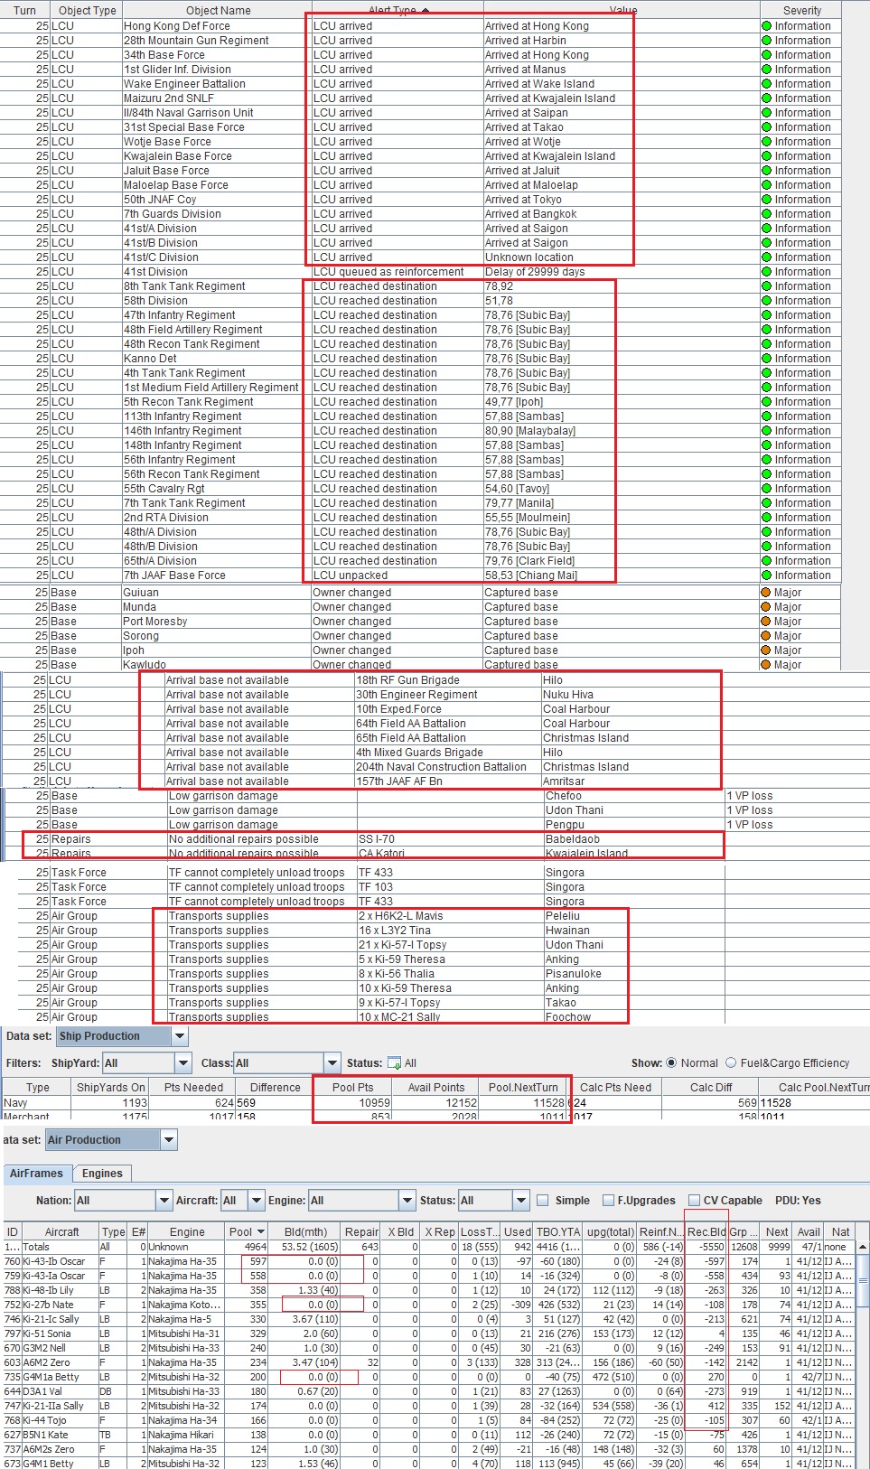Sort air table by Bld(mth) column header
This screenshot has height=1469, width=870.
click(305, 1232)
